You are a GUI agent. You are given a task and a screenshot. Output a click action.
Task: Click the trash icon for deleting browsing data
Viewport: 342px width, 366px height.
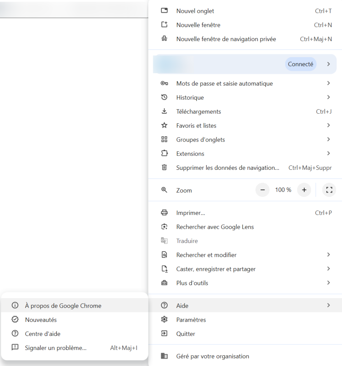click(x=164, y=167)
